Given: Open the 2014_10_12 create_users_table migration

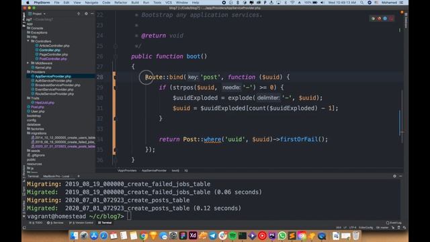Looking at the screenshot, I should click(65, 137).
